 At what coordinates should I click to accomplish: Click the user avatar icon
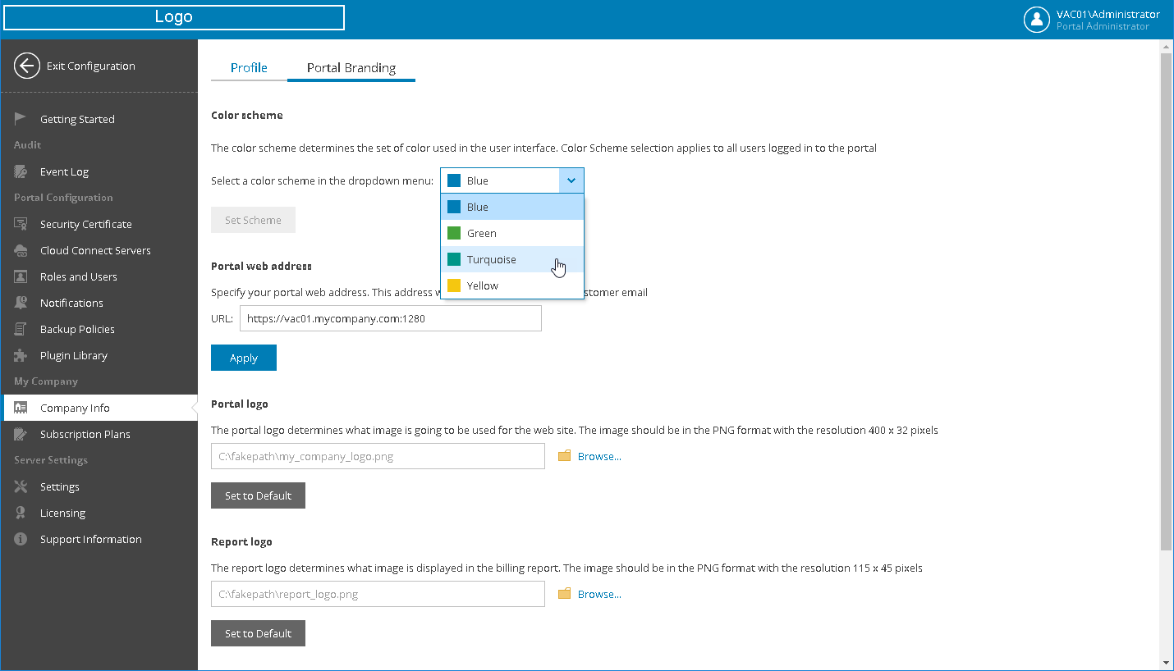coord(1037,20)
